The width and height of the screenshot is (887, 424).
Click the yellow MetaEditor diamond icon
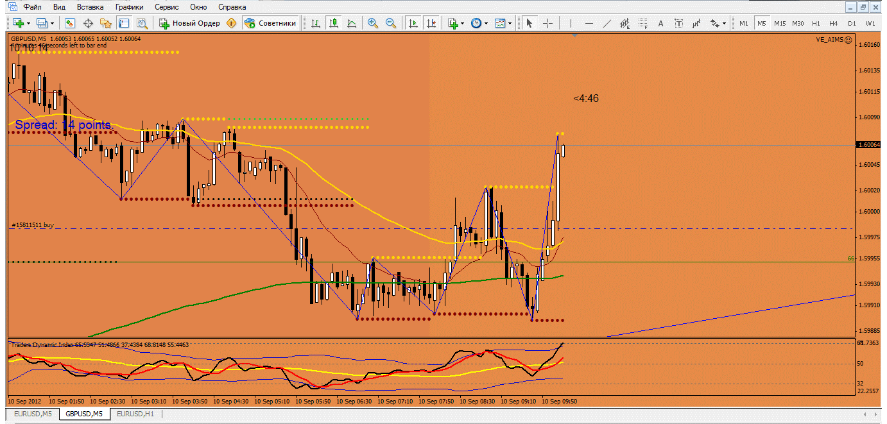click(231, 23)
